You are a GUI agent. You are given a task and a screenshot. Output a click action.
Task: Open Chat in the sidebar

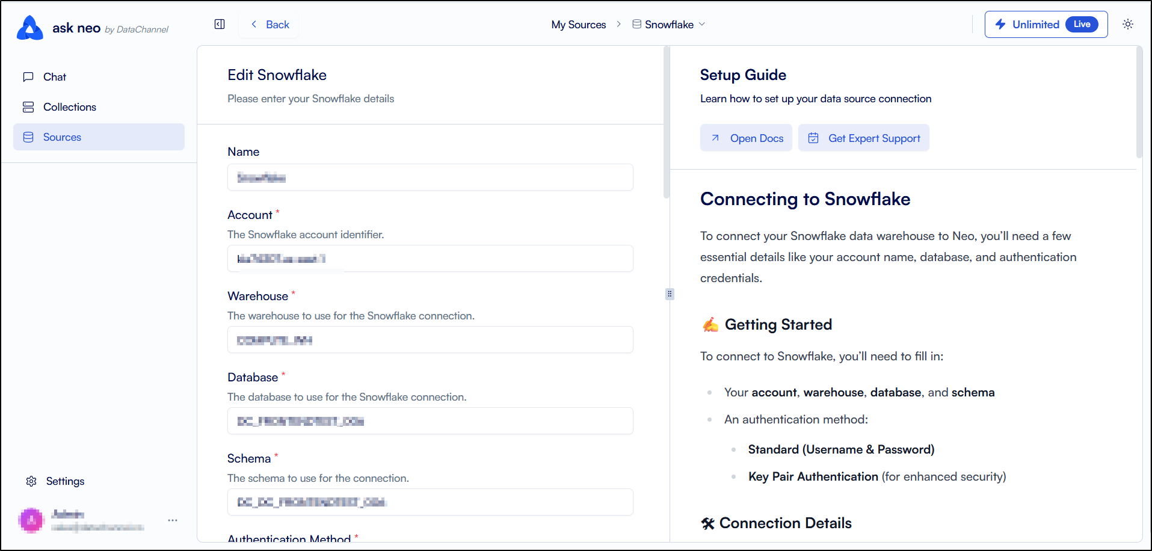point(99,77)
